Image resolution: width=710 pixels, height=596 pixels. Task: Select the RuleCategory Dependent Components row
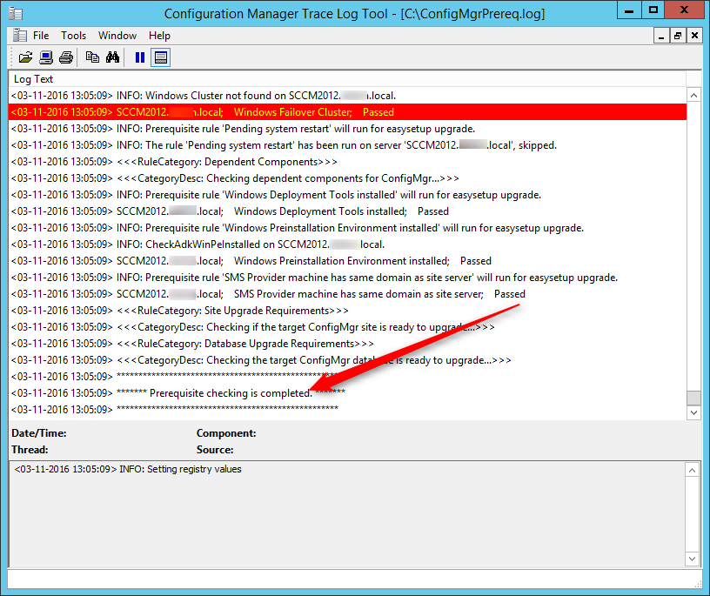[x=347, y=162]
